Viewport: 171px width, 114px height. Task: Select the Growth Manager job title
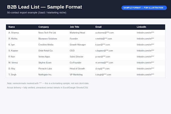[78, 45]
